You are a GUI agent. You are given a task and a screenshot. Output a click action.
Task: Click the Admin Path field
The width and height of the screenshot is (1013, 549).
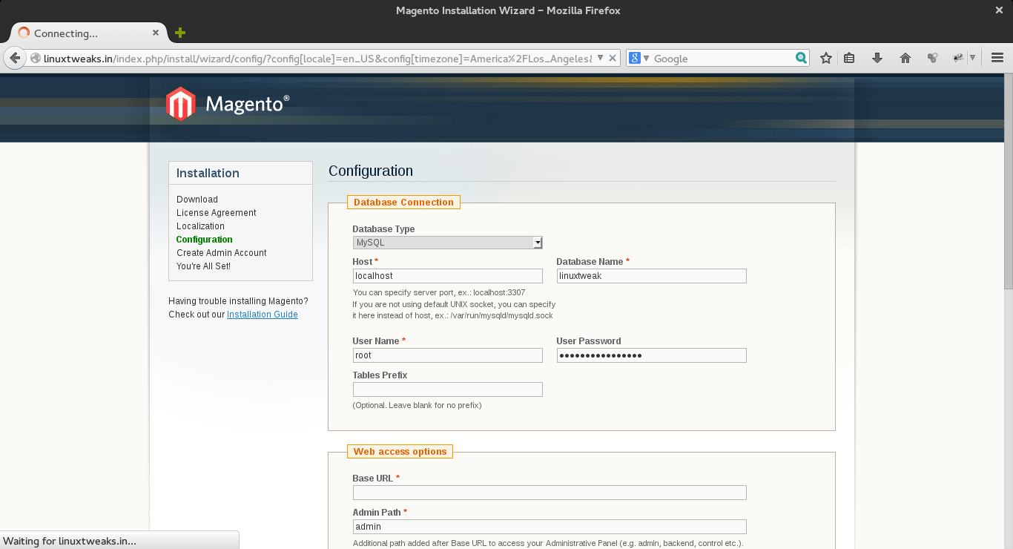(550, 527)
